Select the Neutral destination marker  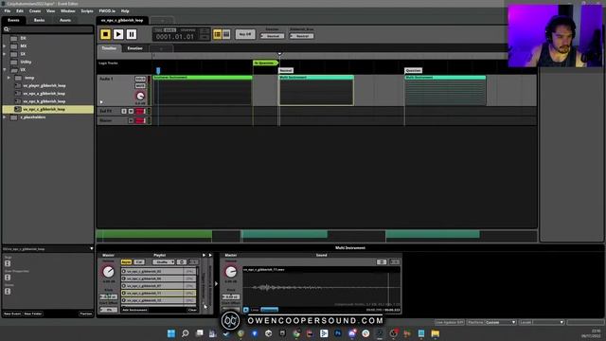286,71
